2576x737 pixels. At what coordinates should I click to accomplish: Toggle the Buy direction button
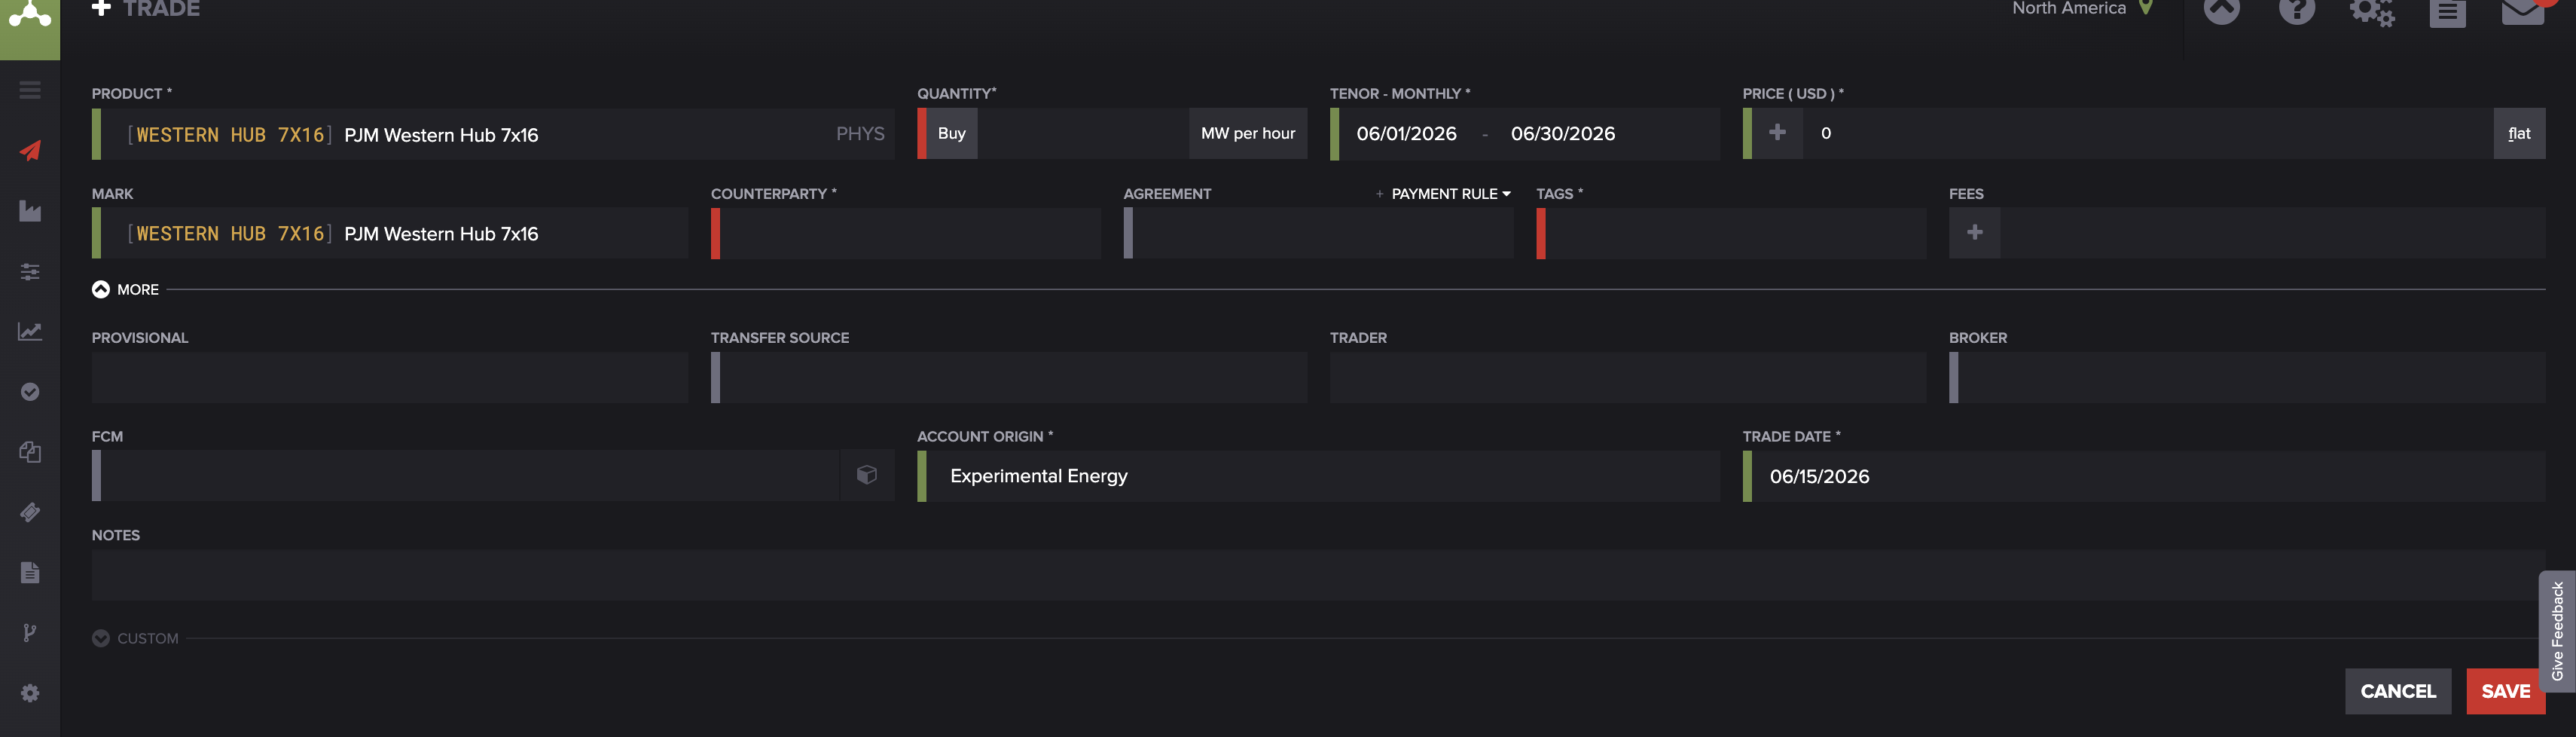tap(952, 133)
